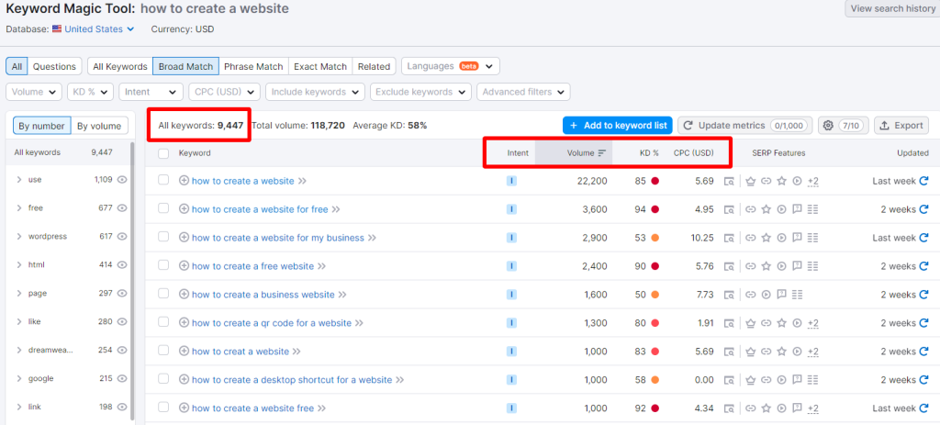The width and height of the screenshot is (940, 425).
Task: Toggle visibility eye for "html" group
Action: coord(122,264)
